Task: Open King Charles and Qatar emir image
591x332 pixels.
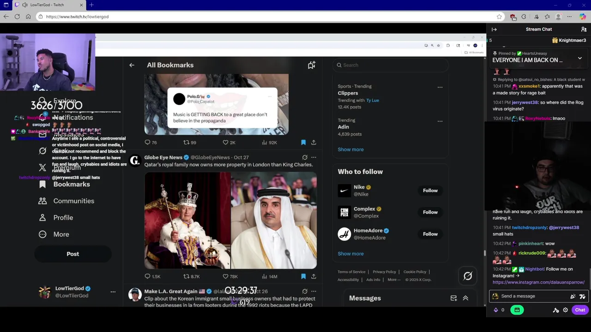Action: (x=230, y=220)
